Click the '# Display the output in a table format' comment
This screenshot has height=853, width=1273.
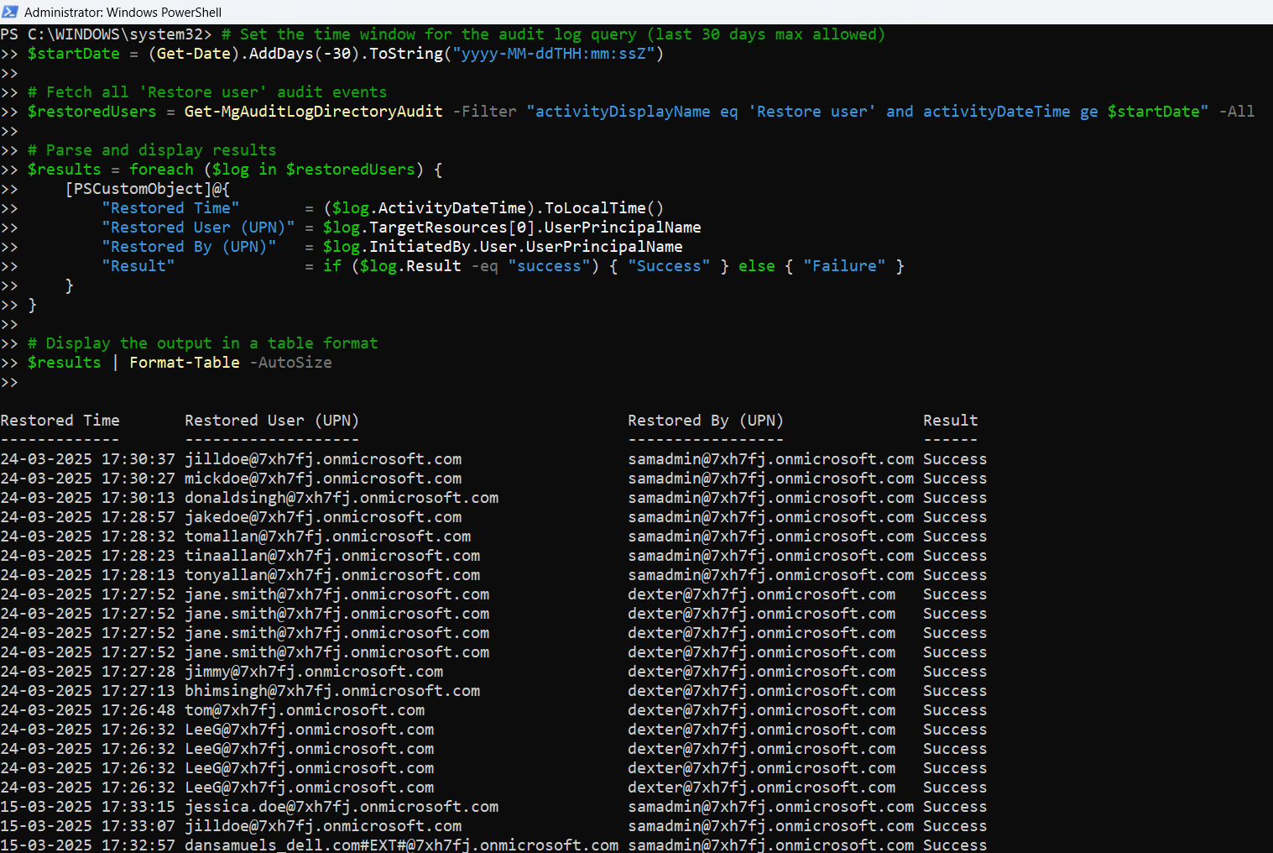tap(202, 343)
